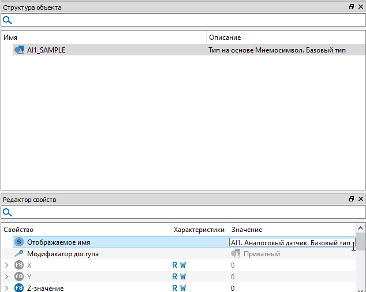Screen dimensions: 366x292
Task: Click the string icon of Отображаемое имя
Action: pyautogui.click(x=19, y=243)
